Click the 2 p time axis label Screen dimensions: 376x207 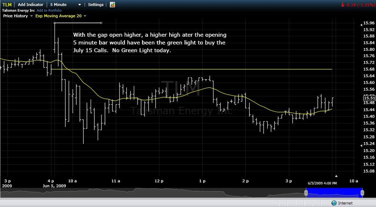tap(245, 181)
